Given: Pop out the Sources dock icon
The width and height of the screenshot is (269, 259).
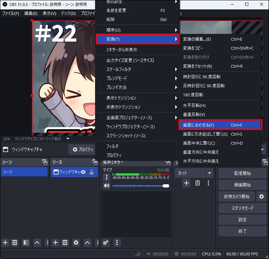Looking at the screenshot, I should click(x=95, y=162).
